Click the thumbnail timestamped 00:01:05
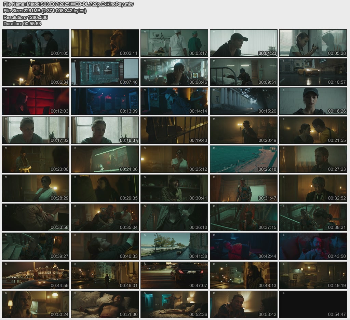This screenshot has width=350, height=320. (x=36, y=43)
